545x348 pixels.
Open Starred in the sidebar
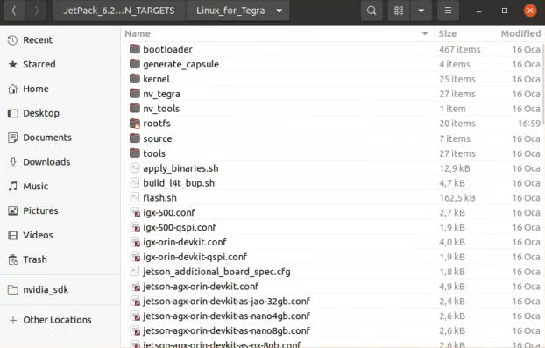[x=60, y=64]
